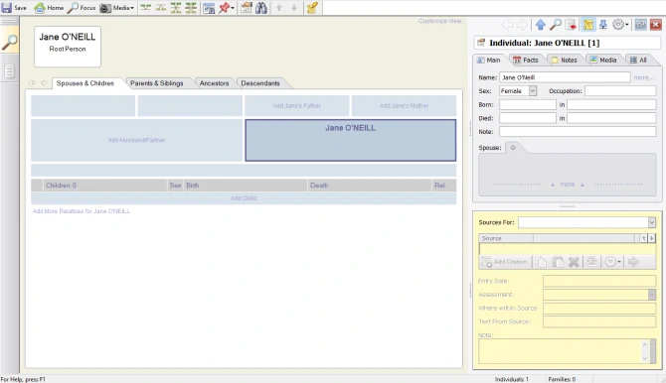Click the add spouse tab icon
Image resolution: width=666 pixels, height=383 pixels.
(513, 148)
